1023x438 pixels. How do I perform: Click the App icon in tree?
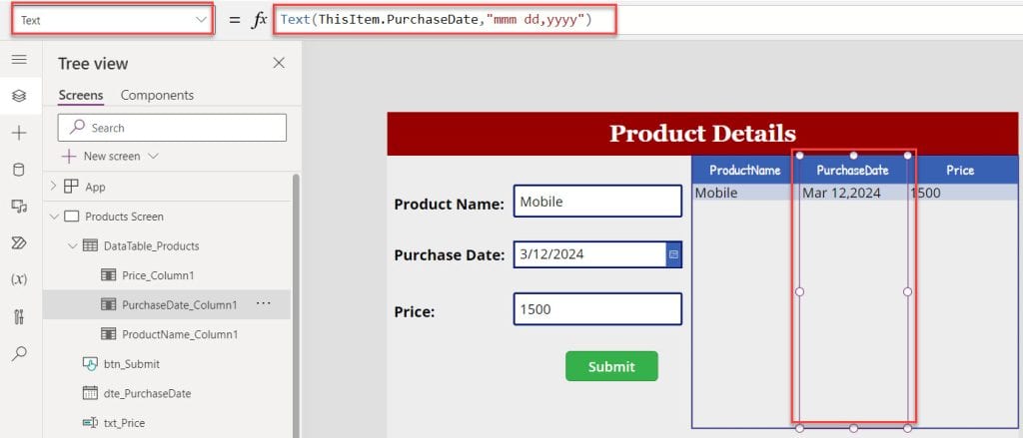[x=71, y=187]
